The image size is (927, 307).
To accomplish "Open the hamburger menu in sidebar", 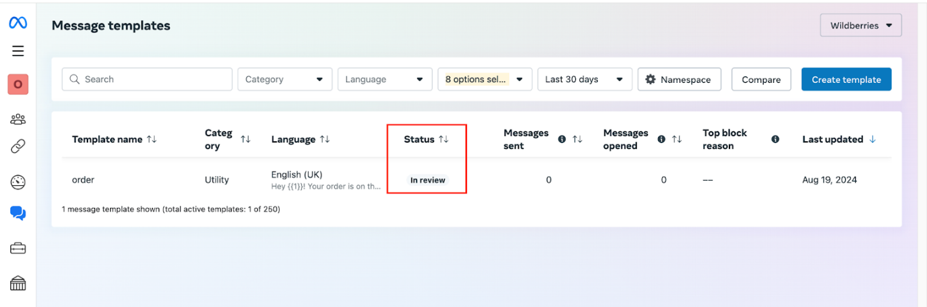I will coord(17,51).
